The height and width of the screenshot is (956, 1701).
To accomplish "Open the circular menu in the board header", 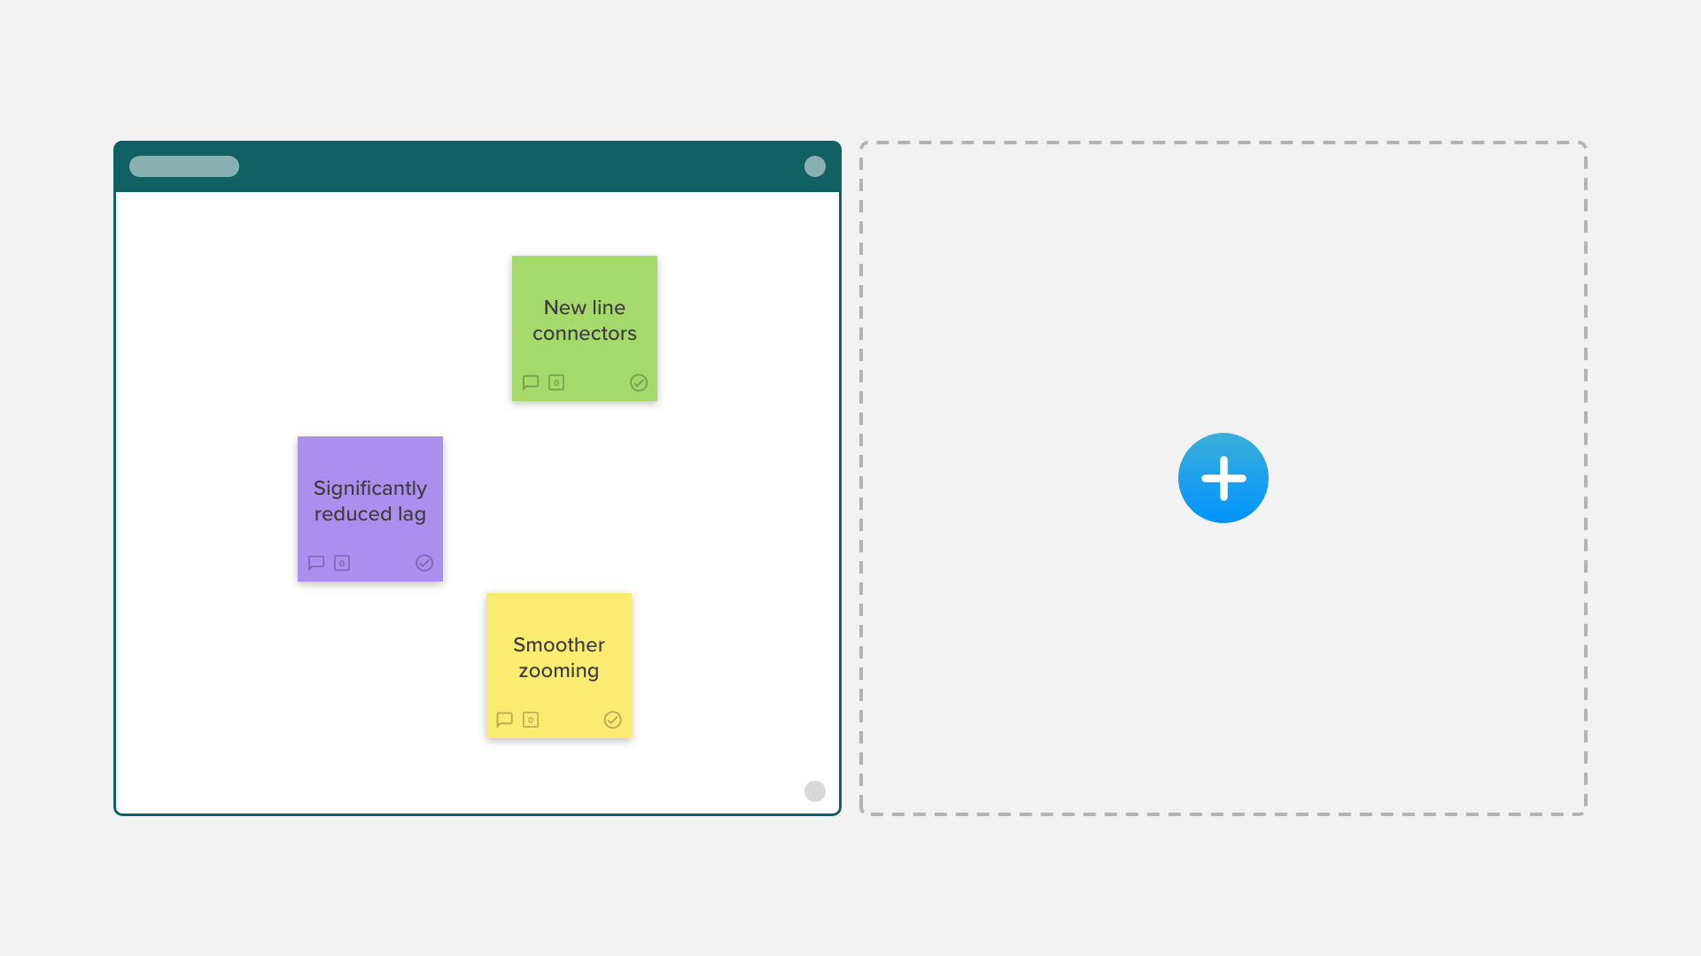I will point(815,166).
